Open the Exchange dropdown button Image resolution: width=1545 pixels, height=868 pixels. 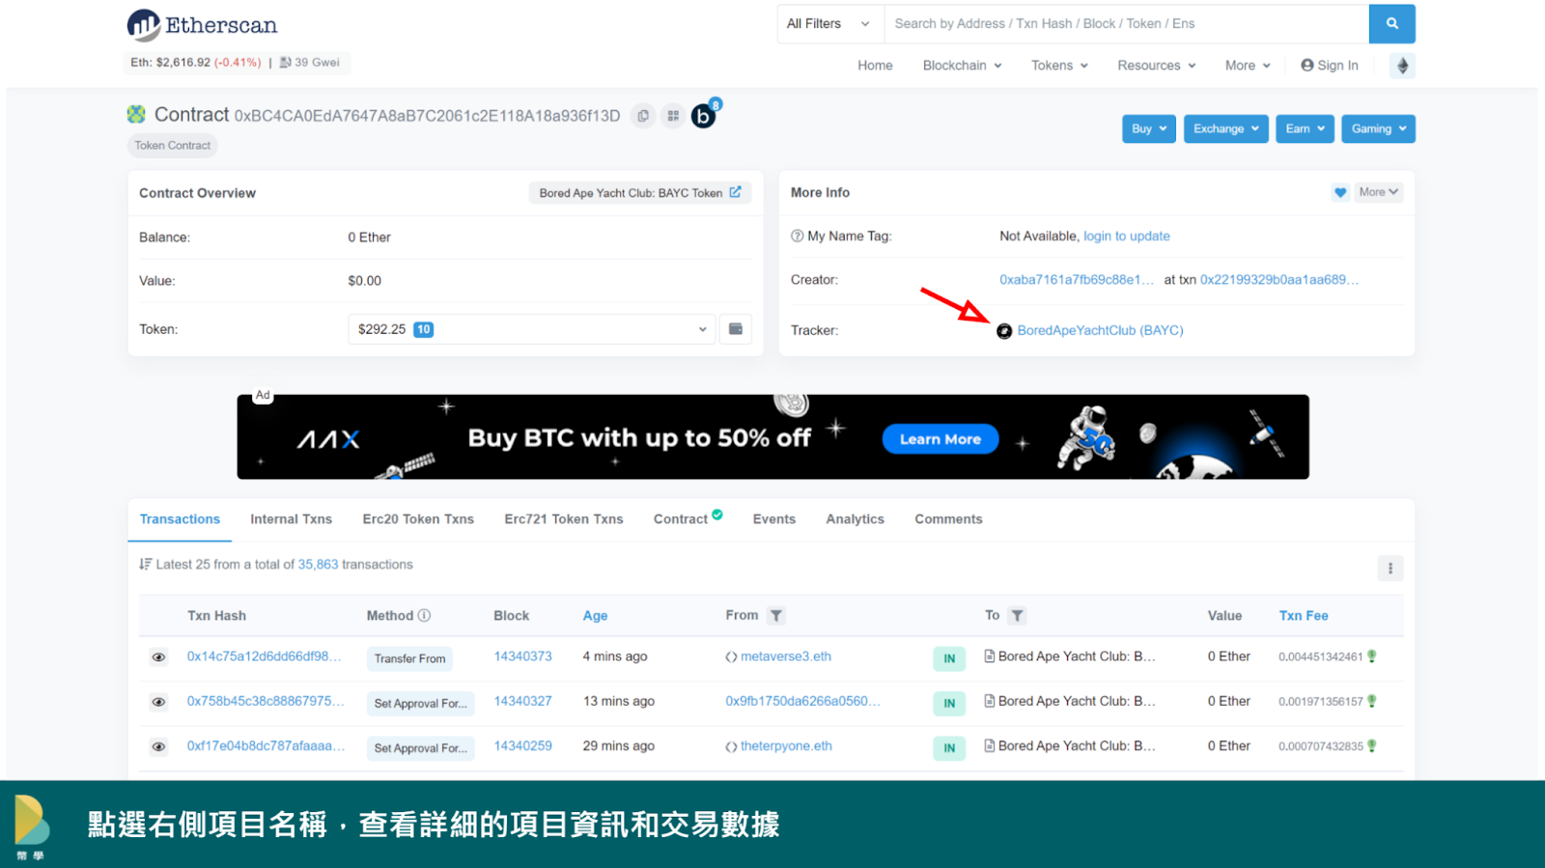pyautogui.click(x=1226, y=129)
